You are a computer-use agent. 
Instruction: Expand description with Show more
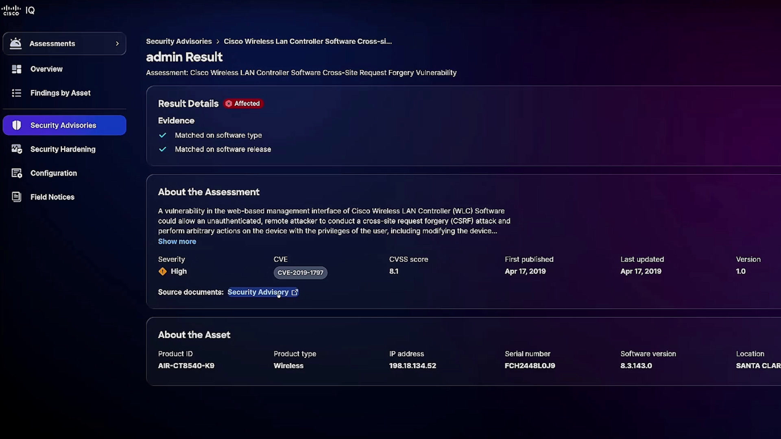(177, 241)
